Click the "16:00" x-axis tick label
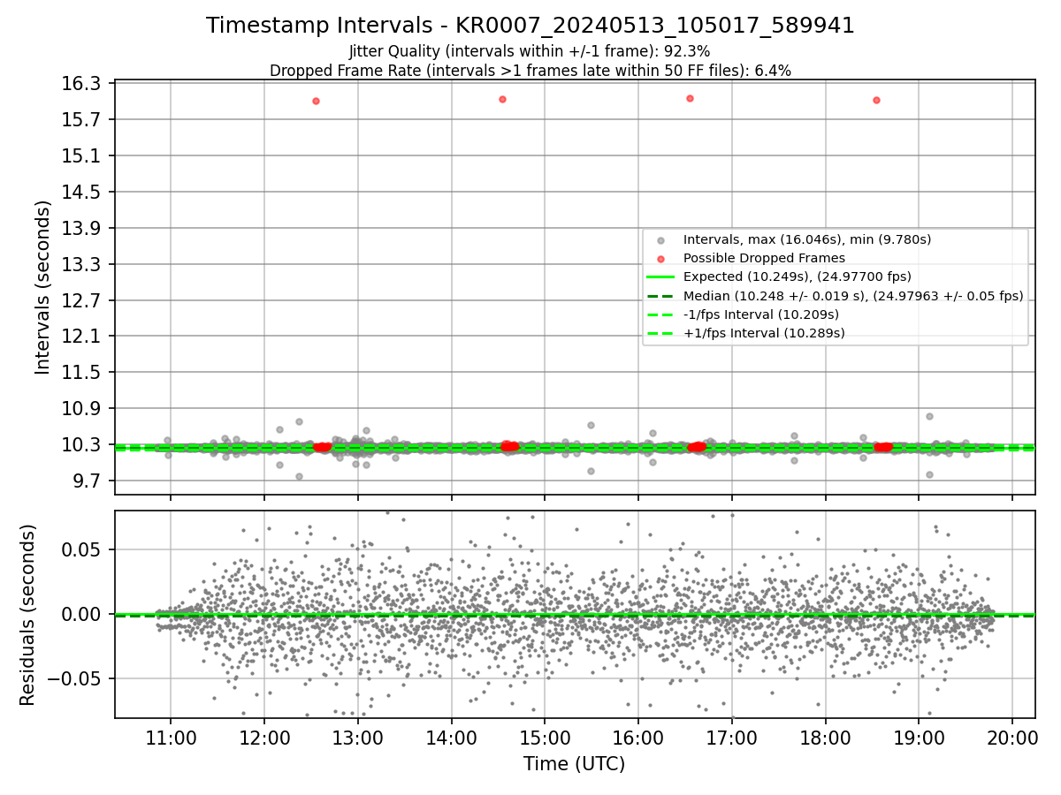The height and width of the screenshot is (795, 1061). coord(638,738)
